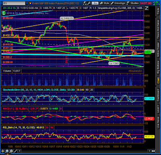The height and width of the screenshot is (155, 161).
Task: Open the symbol selector dropdown arrow
Action: [27, 3]
